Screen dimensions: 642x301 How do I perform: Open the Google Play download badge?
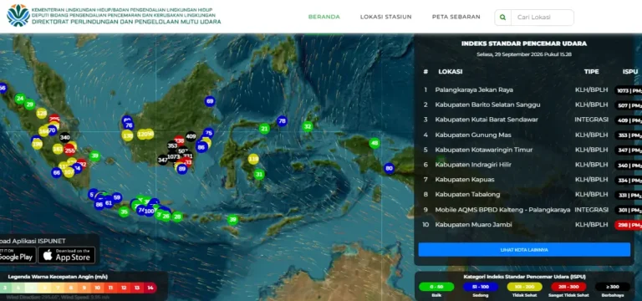17,255
